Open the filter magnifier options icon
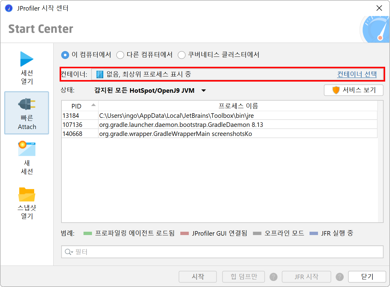 point(69,252)
